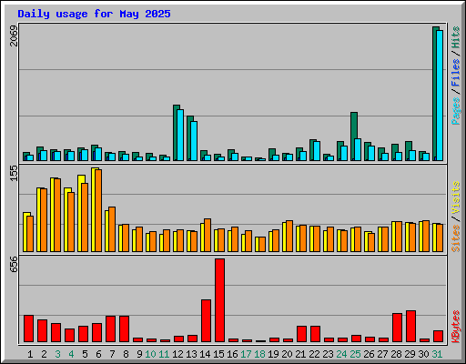
Task: Click day label 6 on the x-axis
Action: (98, 354)
